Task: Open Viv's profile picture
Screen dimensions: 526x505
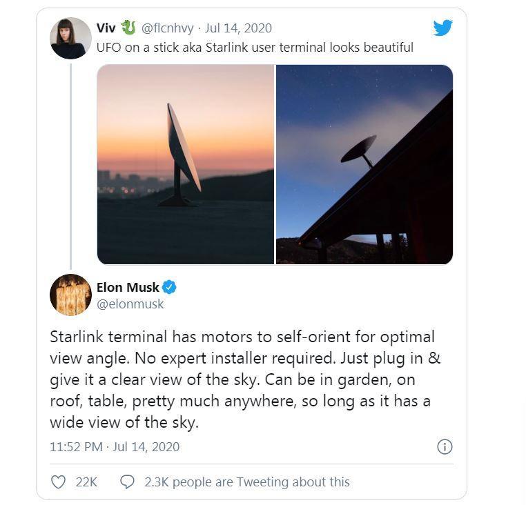Action: 70,38
